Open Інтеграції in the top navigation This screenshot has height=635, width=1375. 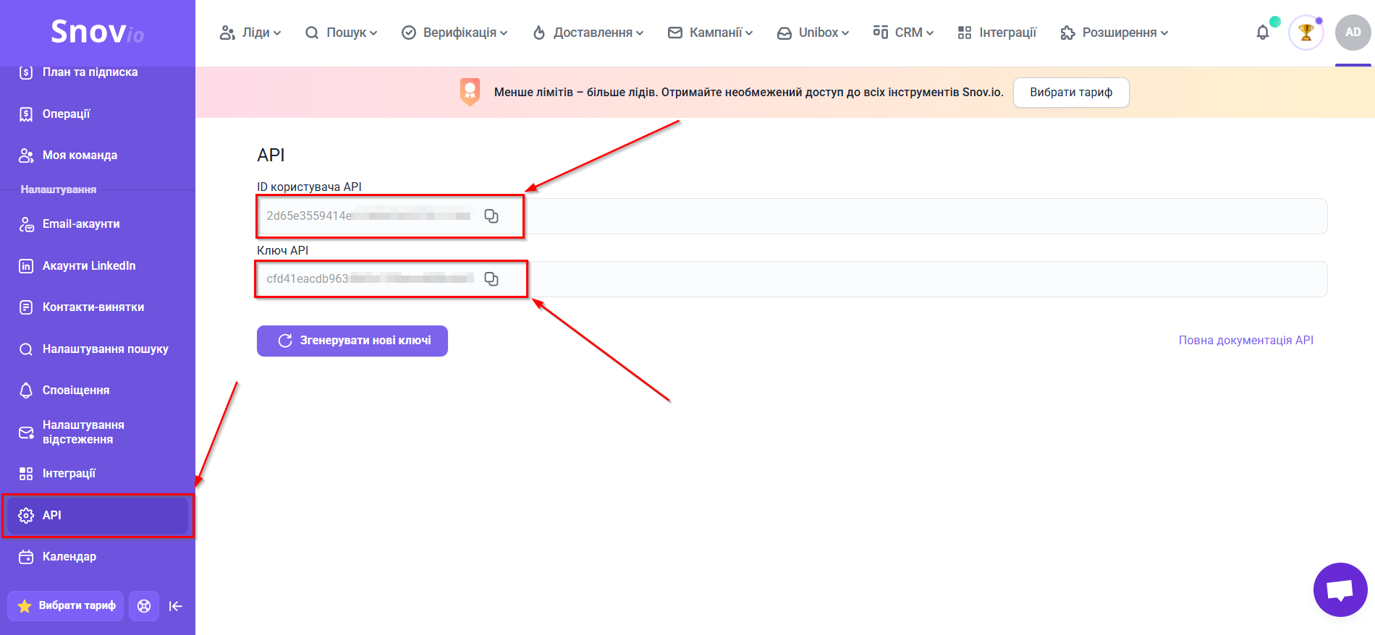pos(997,33)
